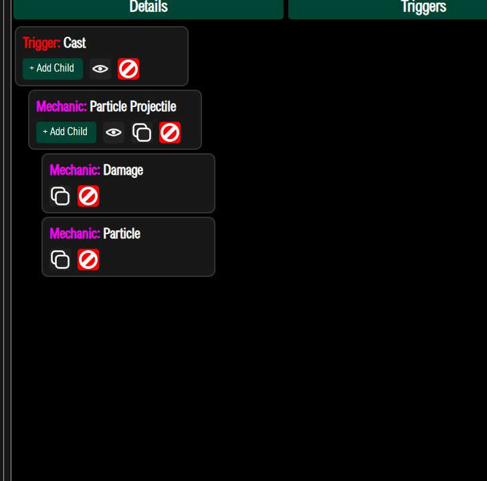Select the Trigger: Cast card
The image size is (487, 481).
[x=102, y=56]
